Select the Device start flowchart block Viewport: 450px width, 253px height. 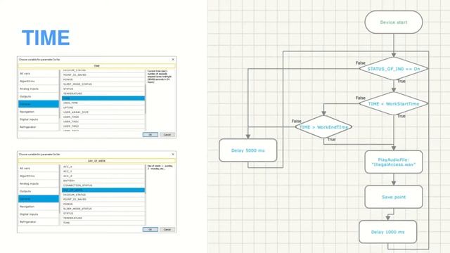(x=394, y=22)
